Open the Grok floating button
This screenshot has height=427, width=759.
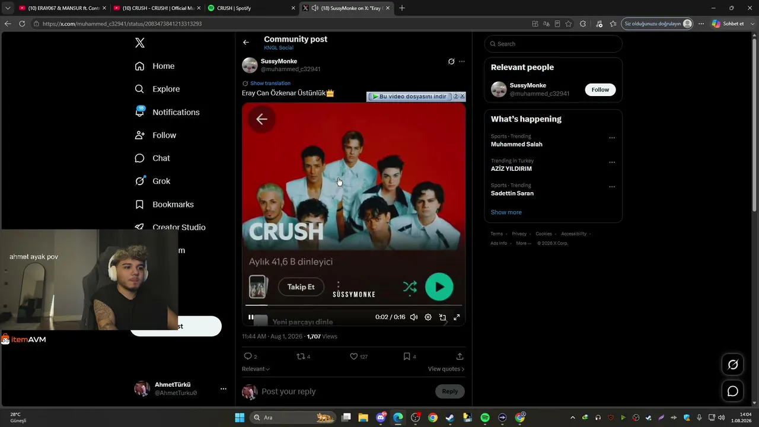point(733,365)
